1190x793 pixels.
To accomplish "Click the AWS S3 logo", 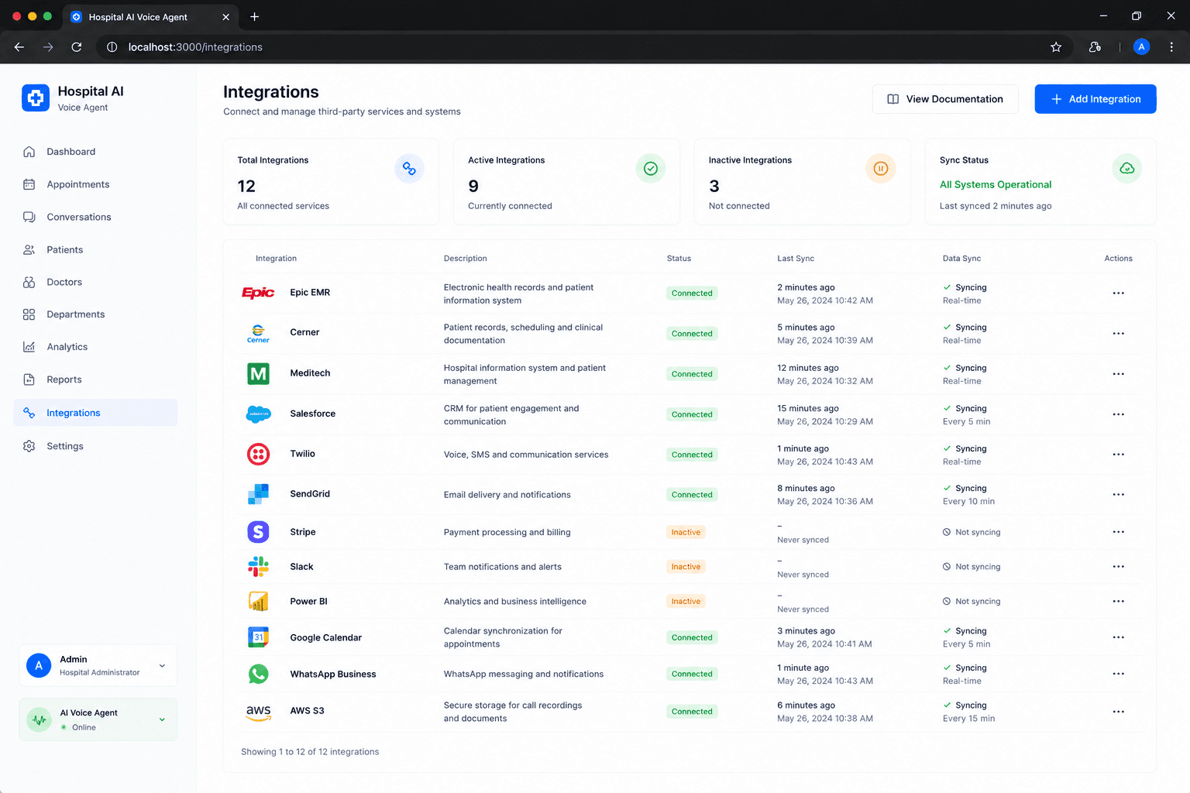I will [x=258, y=712].
